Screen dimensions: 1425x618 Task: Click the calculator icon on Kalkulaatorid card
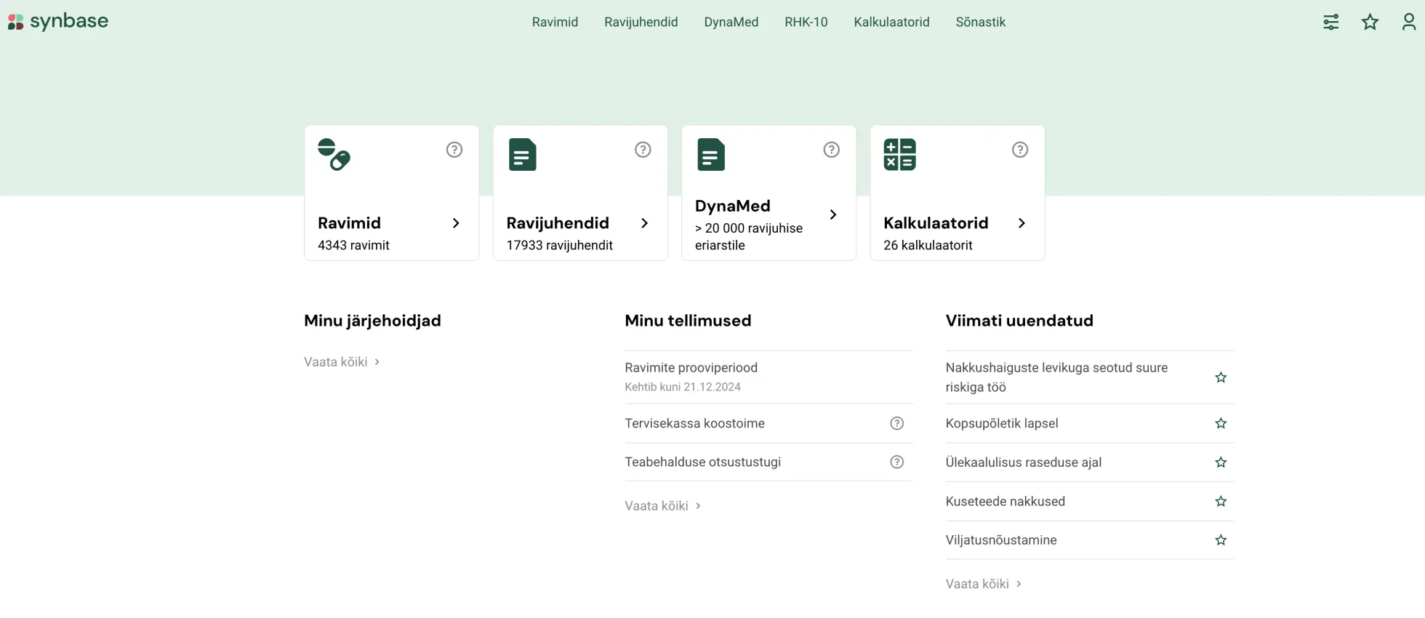[899, 154]
